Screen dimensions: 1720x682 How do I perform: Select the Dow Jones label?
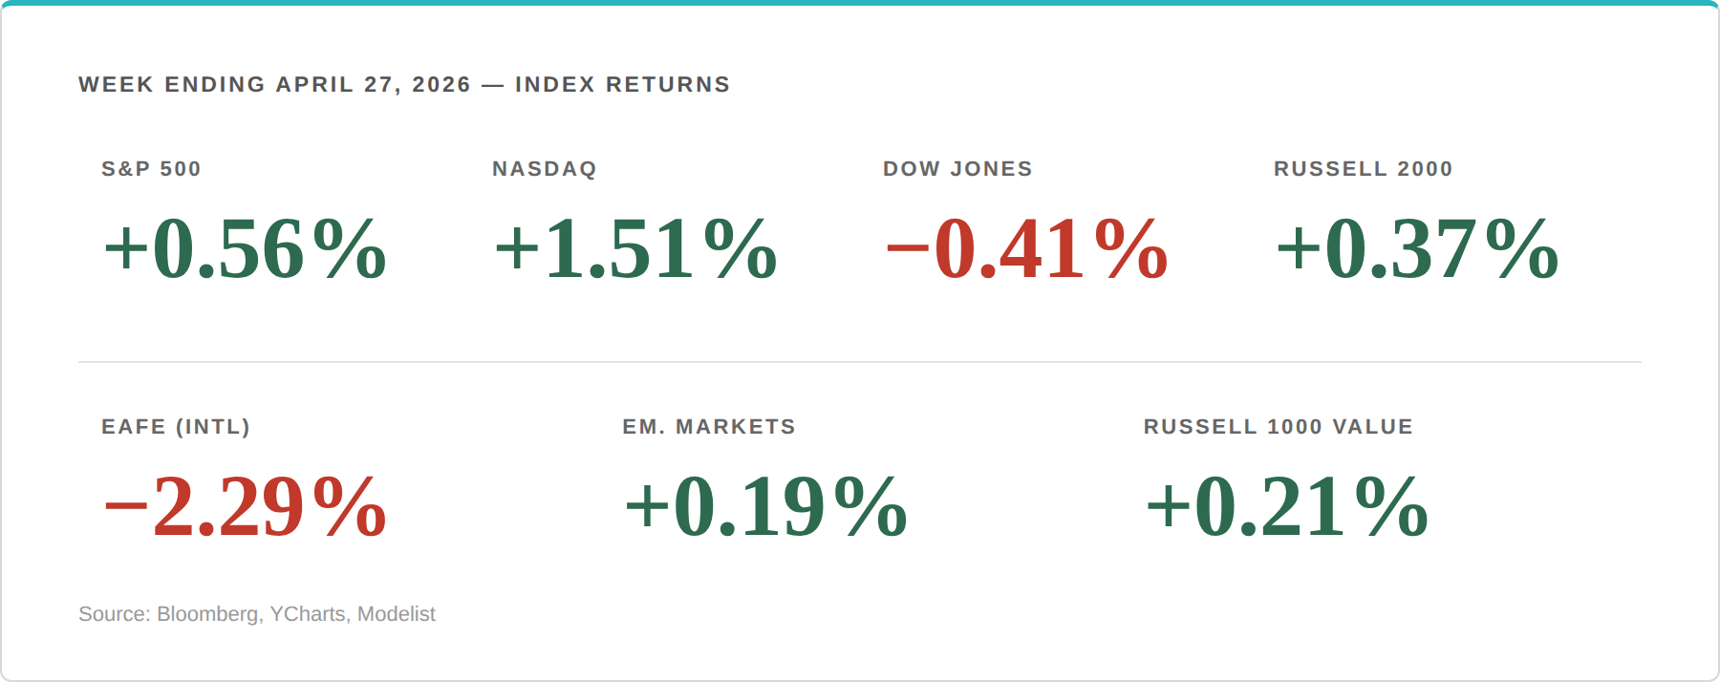pyautogui.click(x=957, y=169)
